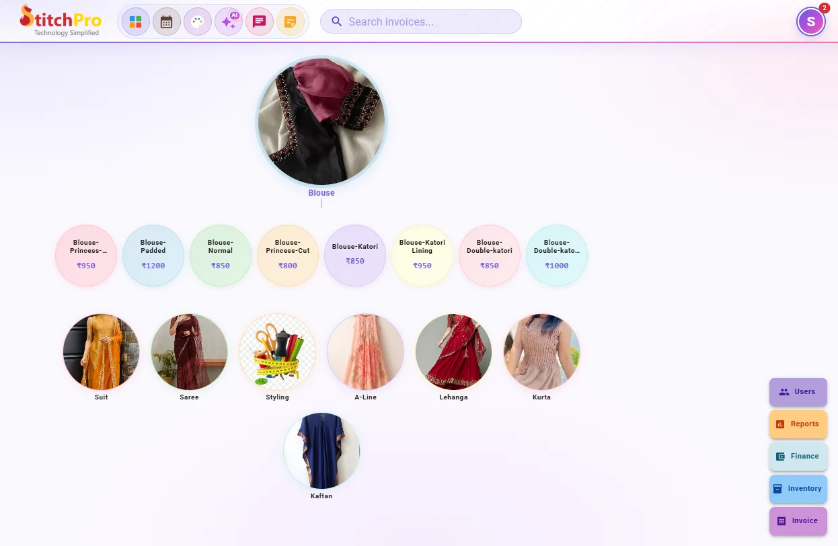Open the Reports button
The height and width of the screenshot is (546, 838).
tap(798, 424)
